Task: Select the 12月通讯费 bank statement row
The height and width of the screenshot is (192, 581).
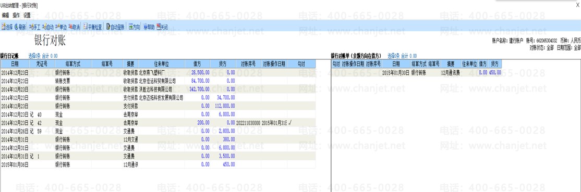Action: (x=417, y=73)
